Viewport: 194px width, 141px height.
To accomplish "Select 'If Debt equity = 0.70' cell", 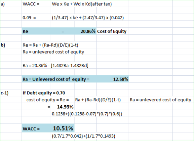I will point(44,93).
